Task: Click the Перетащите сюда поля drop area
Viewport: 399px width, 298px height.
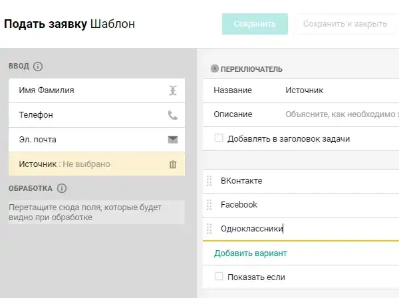Action: pyautogui.click(x=96, y=212)
